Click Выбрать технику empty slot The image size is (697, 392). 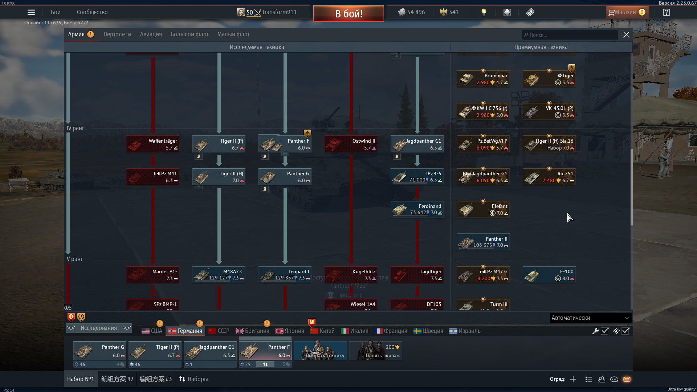pyautogui.click(x=321, y=351)
